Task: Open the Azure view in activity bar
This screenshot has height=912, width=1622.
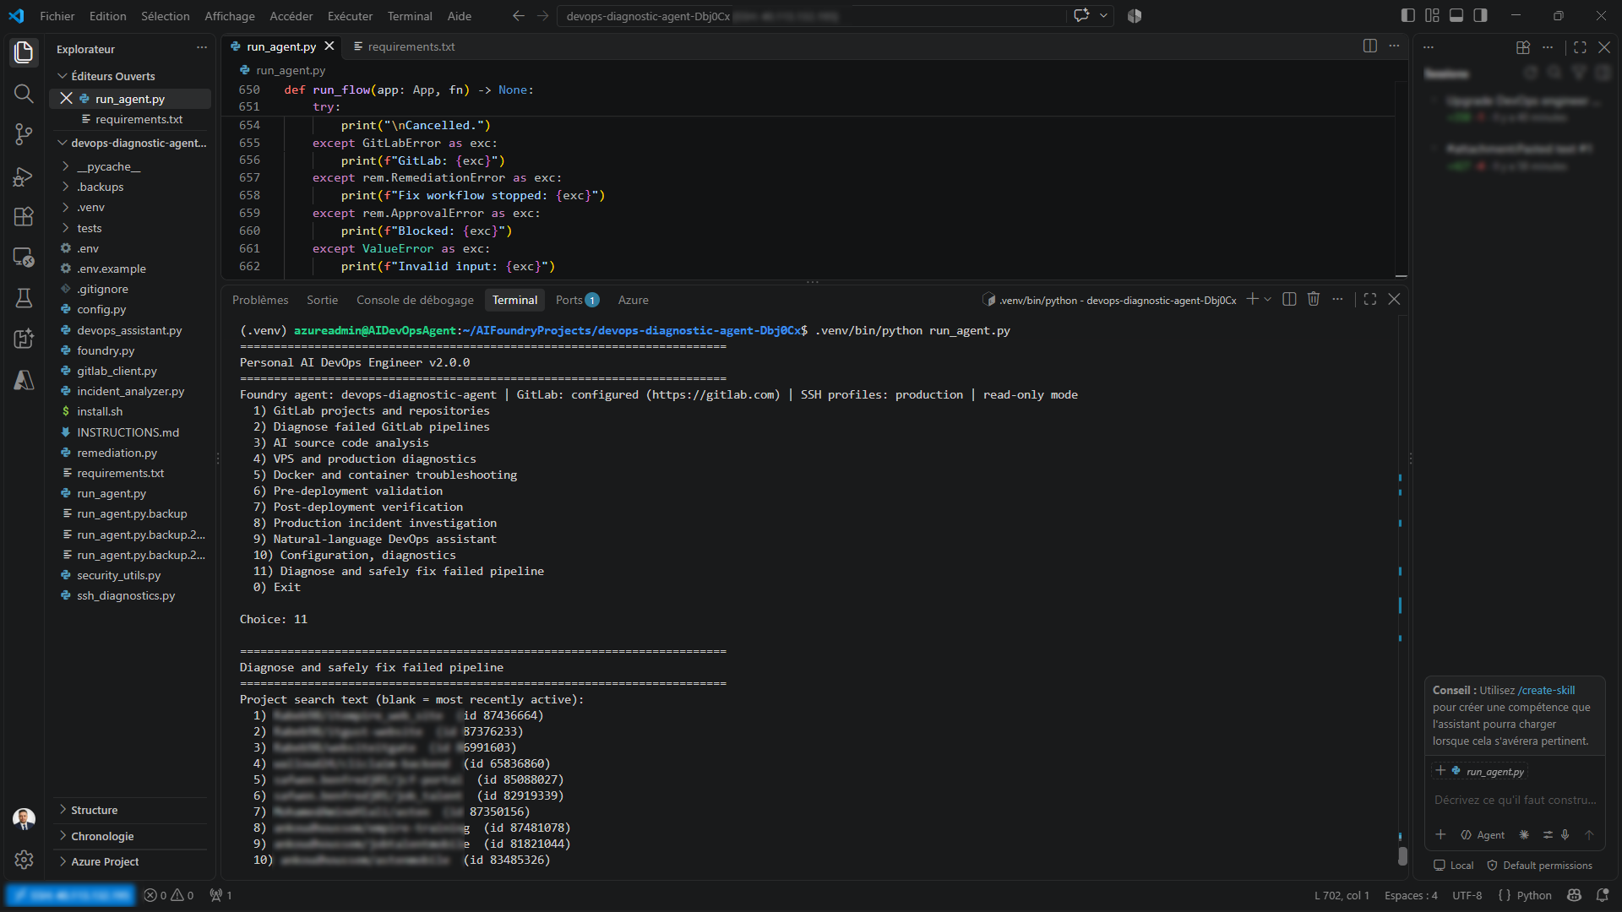Action: click(24, 380)
